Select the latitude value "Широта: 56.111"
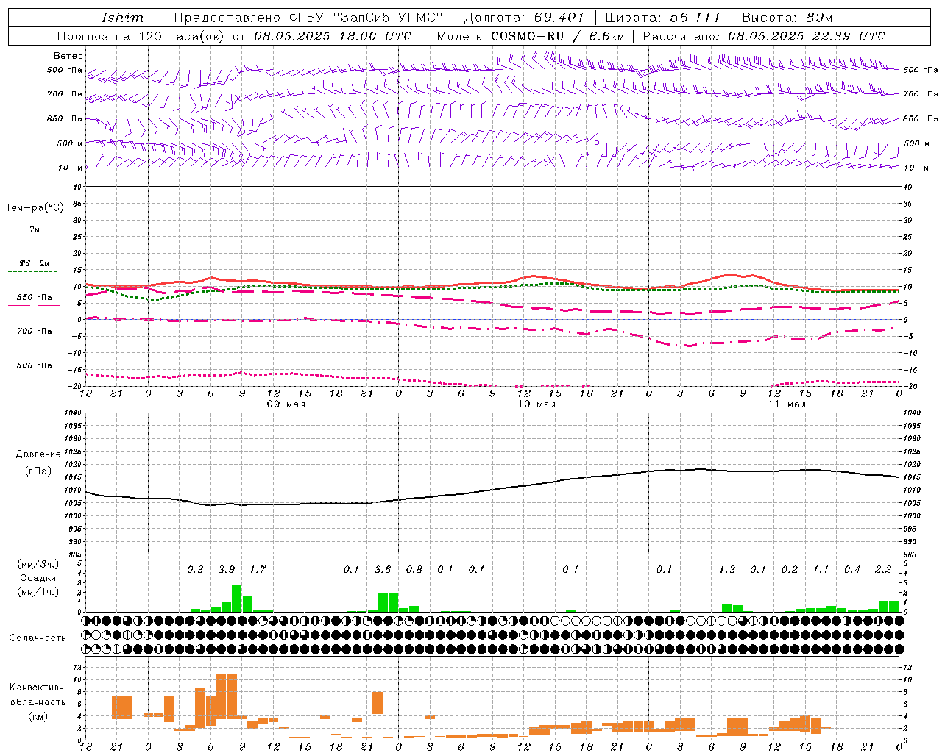942x753 pixels. click(662, 18)
